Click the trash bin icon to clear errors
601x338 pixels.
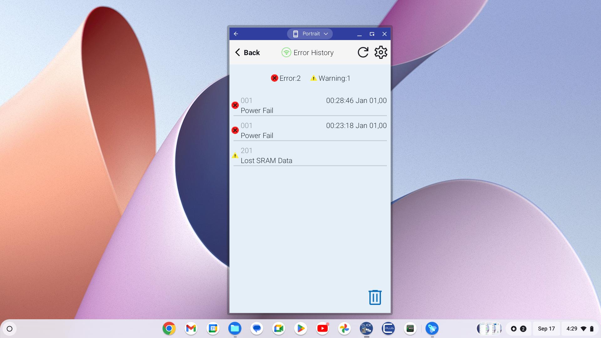click(375, 297)
